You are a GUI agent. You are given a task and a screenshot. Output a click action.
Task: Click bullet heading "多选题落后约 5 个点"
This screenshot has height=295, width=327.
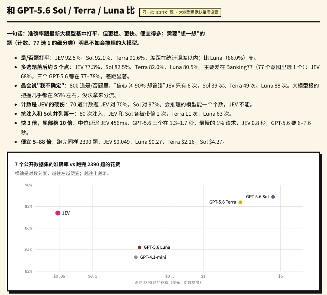tap(45, 67)
